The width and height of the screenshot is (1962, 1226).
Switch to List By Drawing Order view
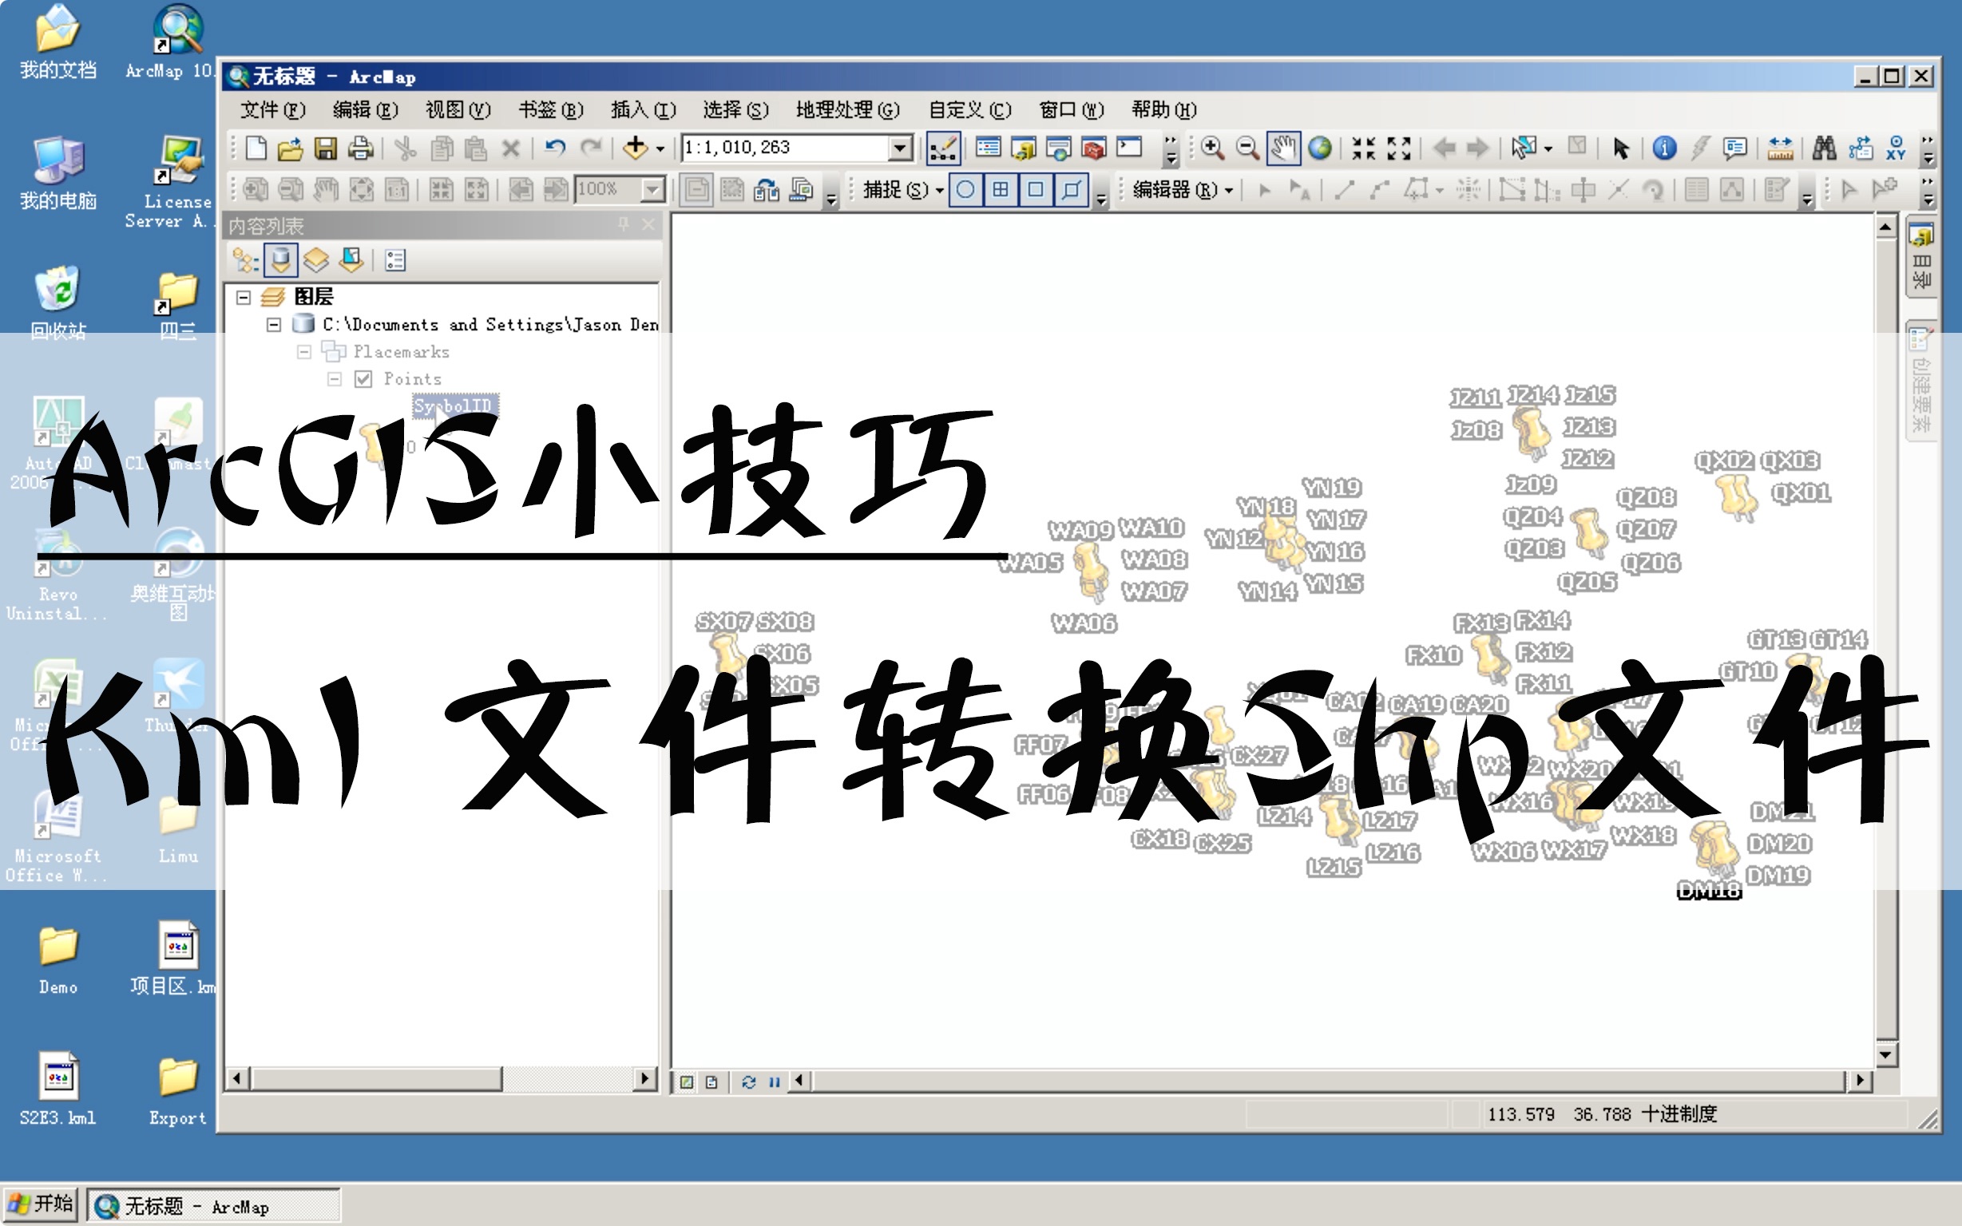[246, 260]
